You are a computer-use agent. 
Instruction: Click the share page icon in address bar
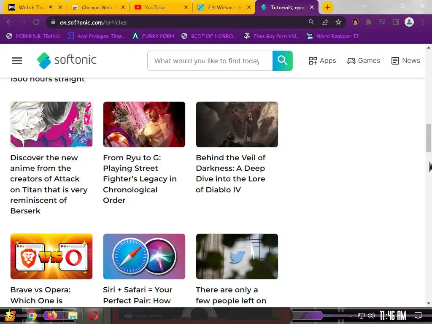(325, 22)
